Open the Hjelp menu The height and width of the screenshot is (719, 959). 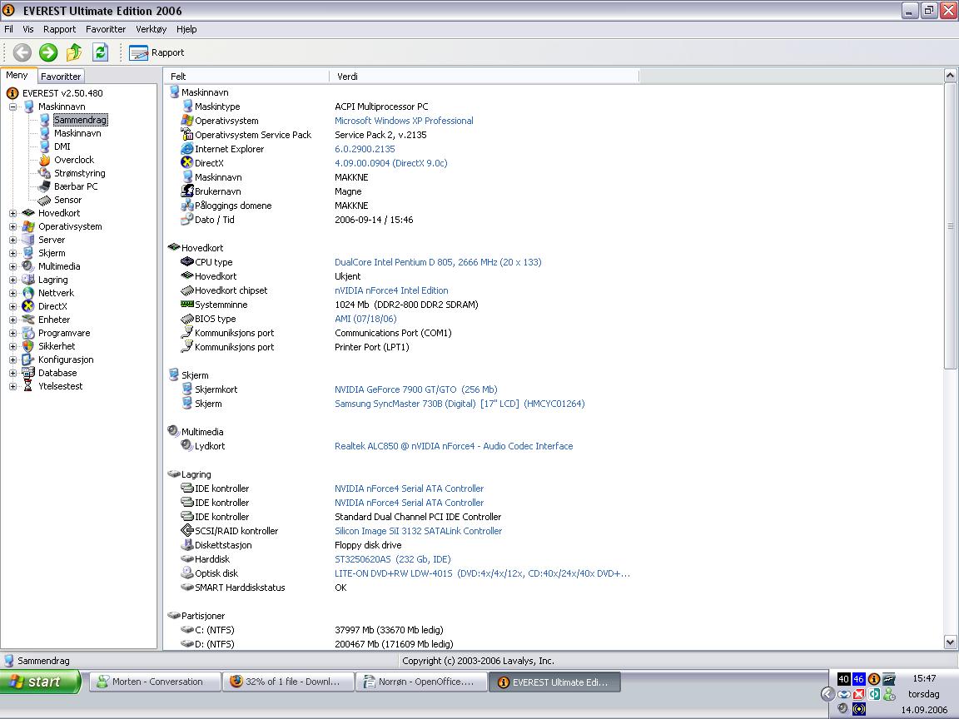[x=186, y=29]
